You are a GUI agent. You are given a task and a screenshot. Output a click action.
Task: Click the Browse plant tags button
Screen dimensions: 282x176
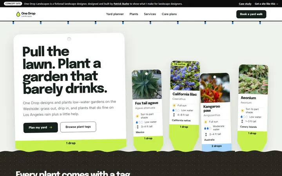(78, 127)
